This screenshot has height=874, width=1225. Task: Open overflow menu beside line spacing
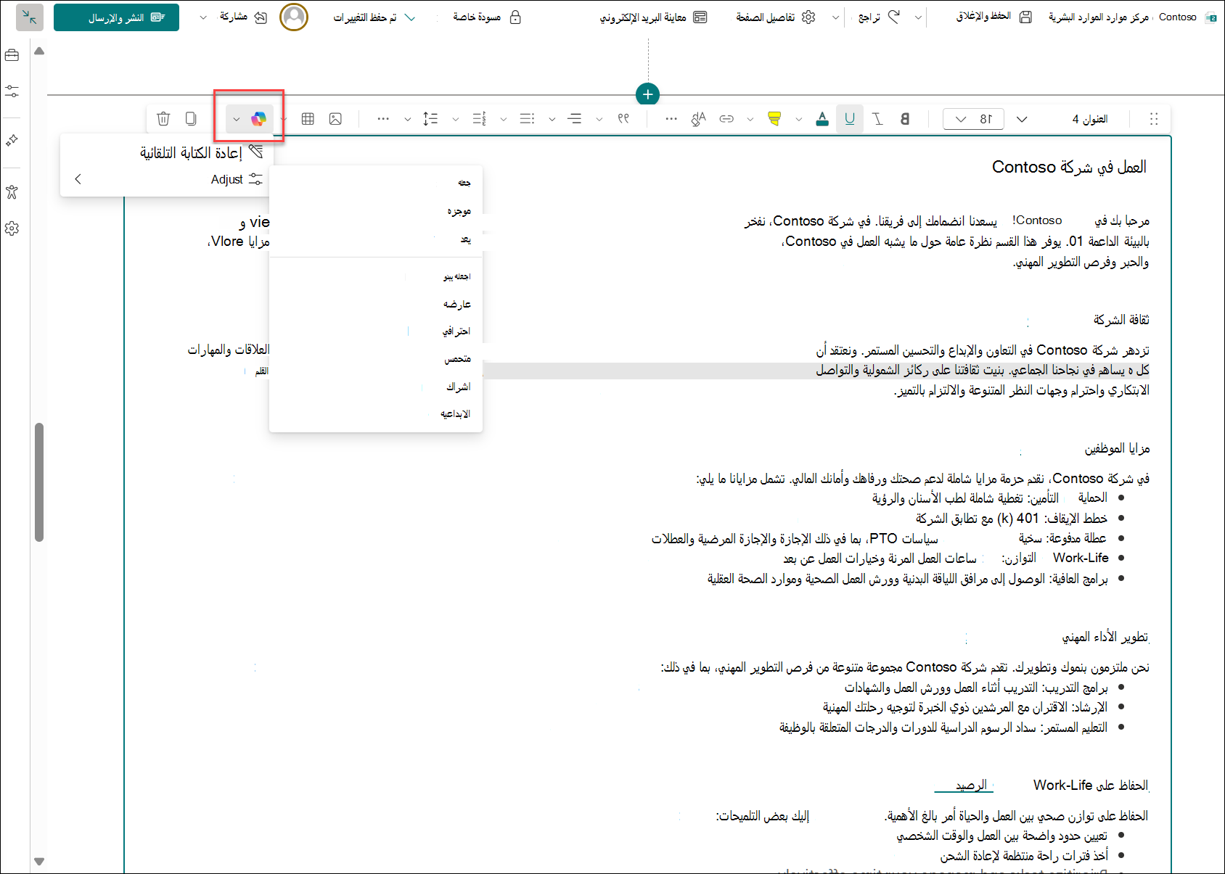tap(383, 119)
